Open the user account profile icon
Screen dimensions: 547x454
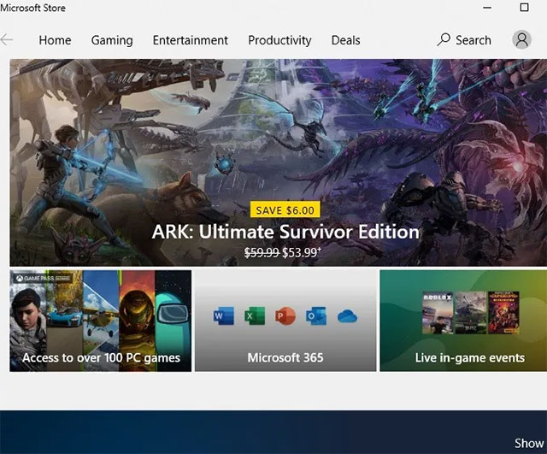pyautogui.click(x=521, y=39)
